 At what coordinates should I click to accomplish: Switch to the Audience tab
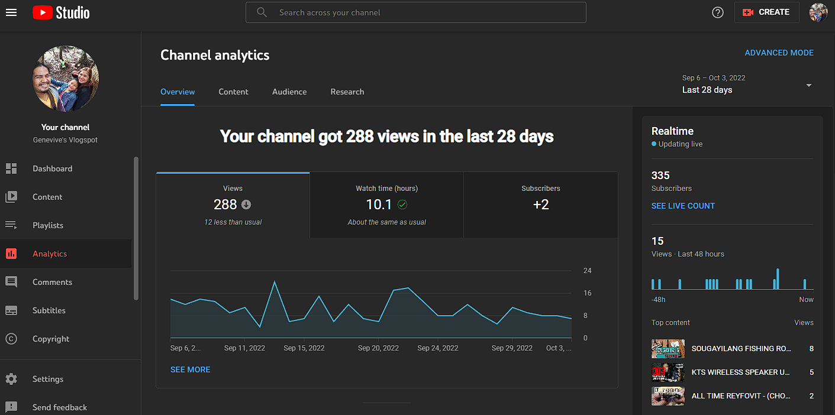click(x=289, y=92)
